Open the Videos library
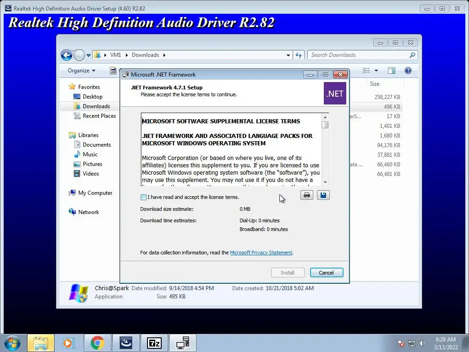This screenshot has height=352, width=469. pyautogui.click(x=91, y=174)
